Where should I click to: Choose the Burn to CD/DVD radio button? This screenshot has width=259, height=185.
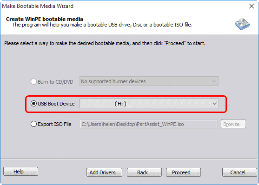33,82
